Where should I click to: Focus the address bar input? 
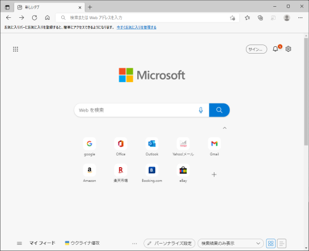pyautogui.click(x=147, y=18)
